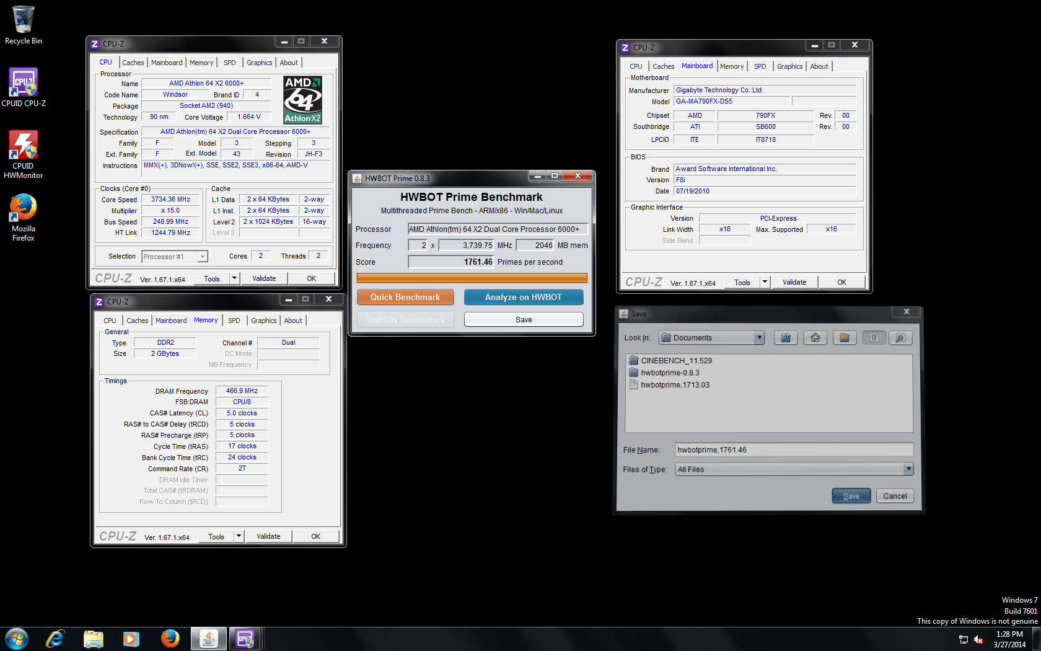Switch to the CPU-Z taskbar button
The height and width of the screenshot is (651, 1041).
(245, 639)
